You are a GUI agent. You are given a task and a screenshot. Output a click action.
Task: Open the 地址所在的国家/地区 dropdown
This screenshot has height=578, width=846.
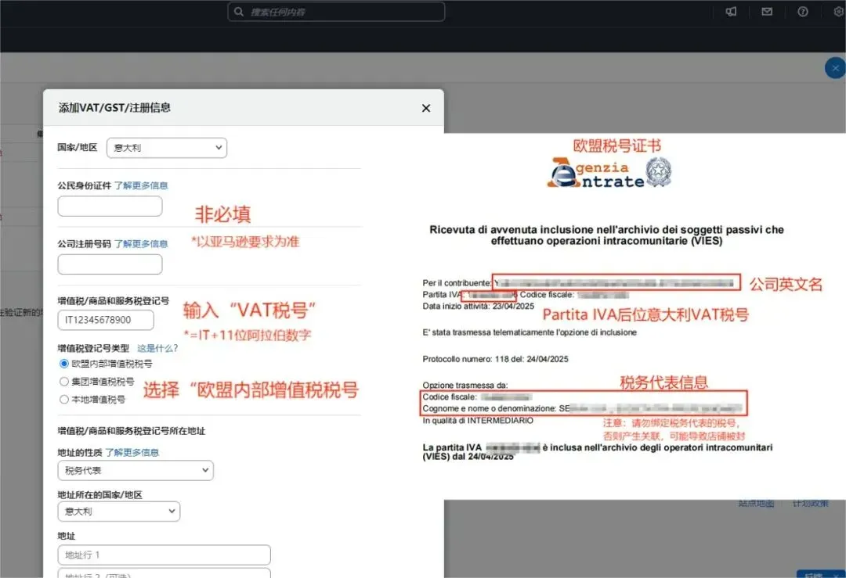pos(119,512)
